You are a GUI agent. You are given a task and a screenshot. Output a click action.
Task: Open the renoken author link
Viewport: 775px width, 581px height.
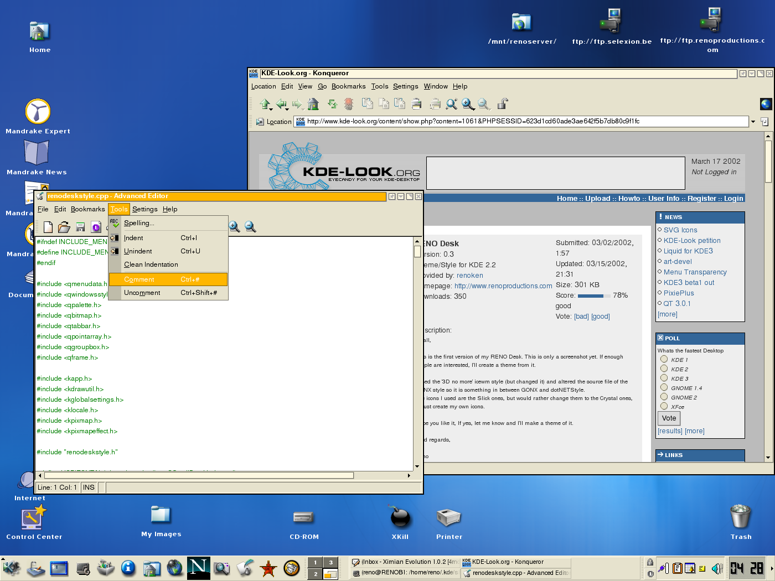[x=469, y=276]
